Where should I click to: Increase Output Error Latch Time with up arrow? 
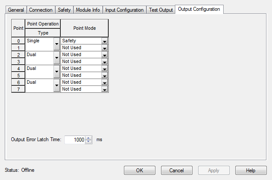89,138
